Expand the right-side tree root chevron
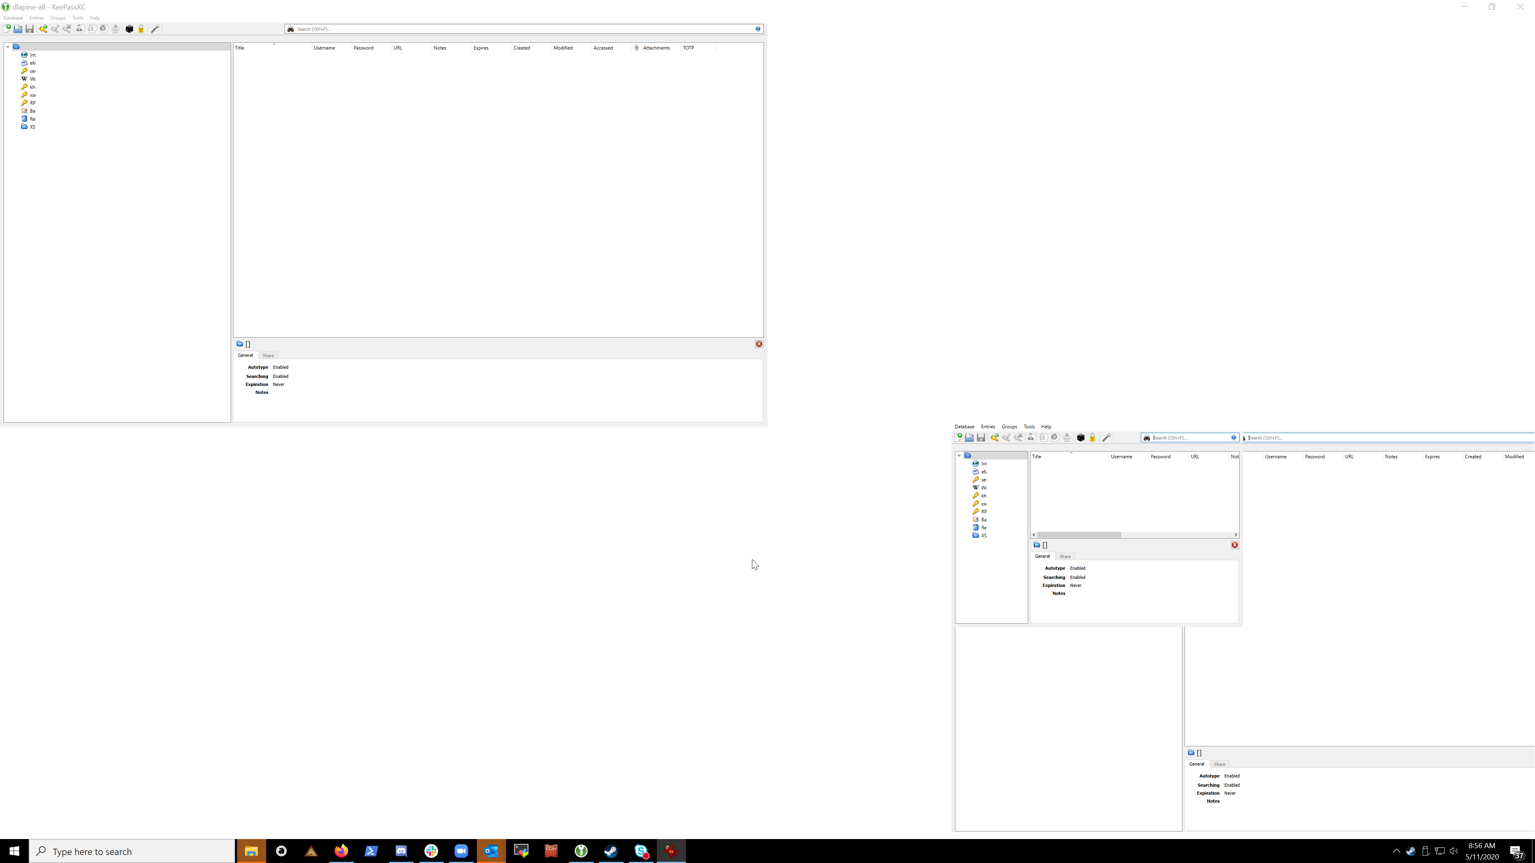This screenshot has height=863, width=1535. tap(959, 455)
